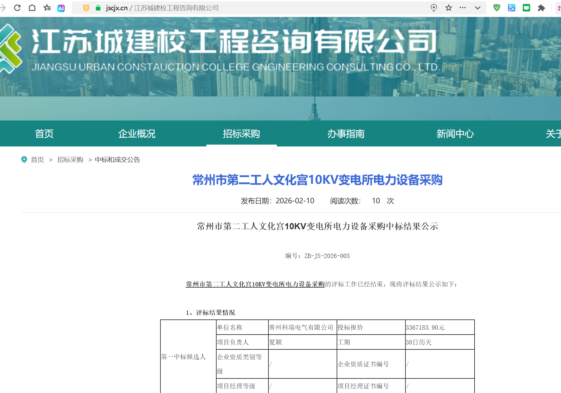The image size is (561, 393).
Task: Click the green padlock site info icon
Action: click(98, 8)
